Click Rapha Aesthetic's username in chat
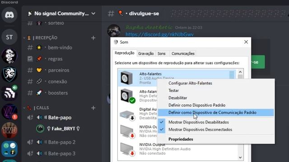 tap(149, 27)
